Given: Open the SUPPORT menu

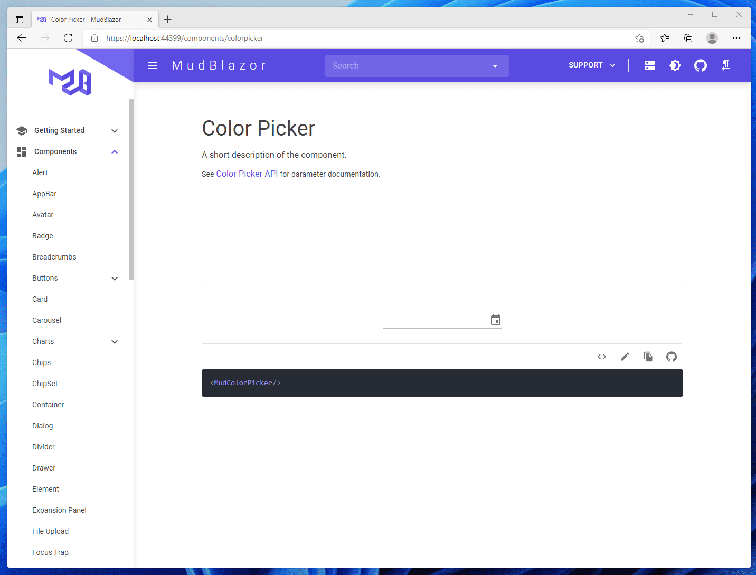Looking at the screenshot, I should click(x=591, y=65).
